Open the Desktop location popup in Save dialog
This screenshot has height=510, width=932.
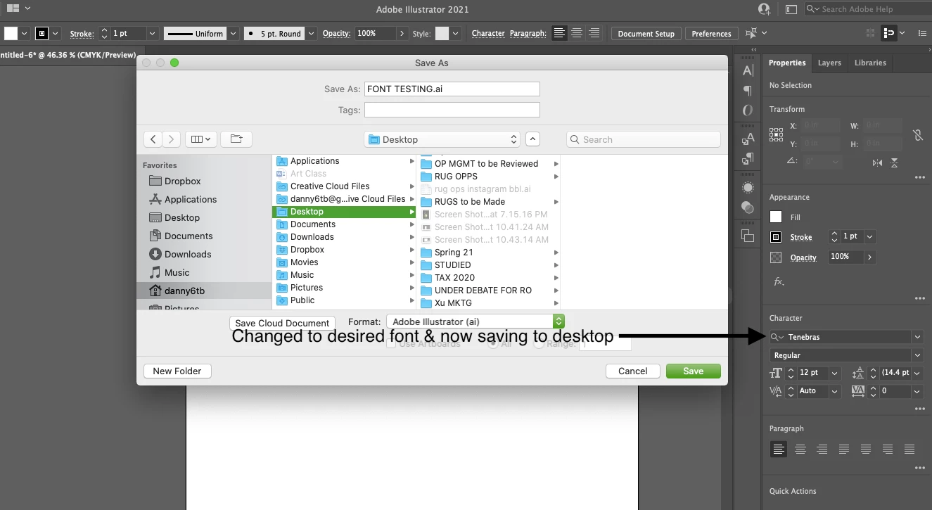442,139
